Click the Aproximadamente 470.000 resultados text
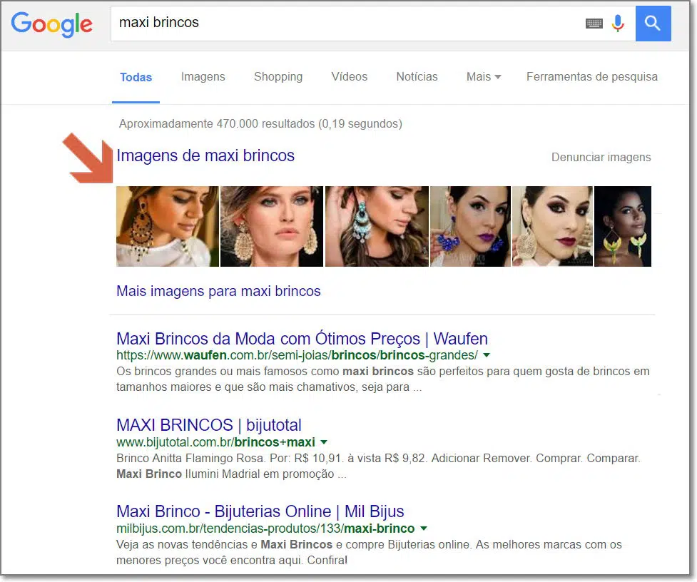The height and width of the screenshot is (582, 697). tap(260, 124)
